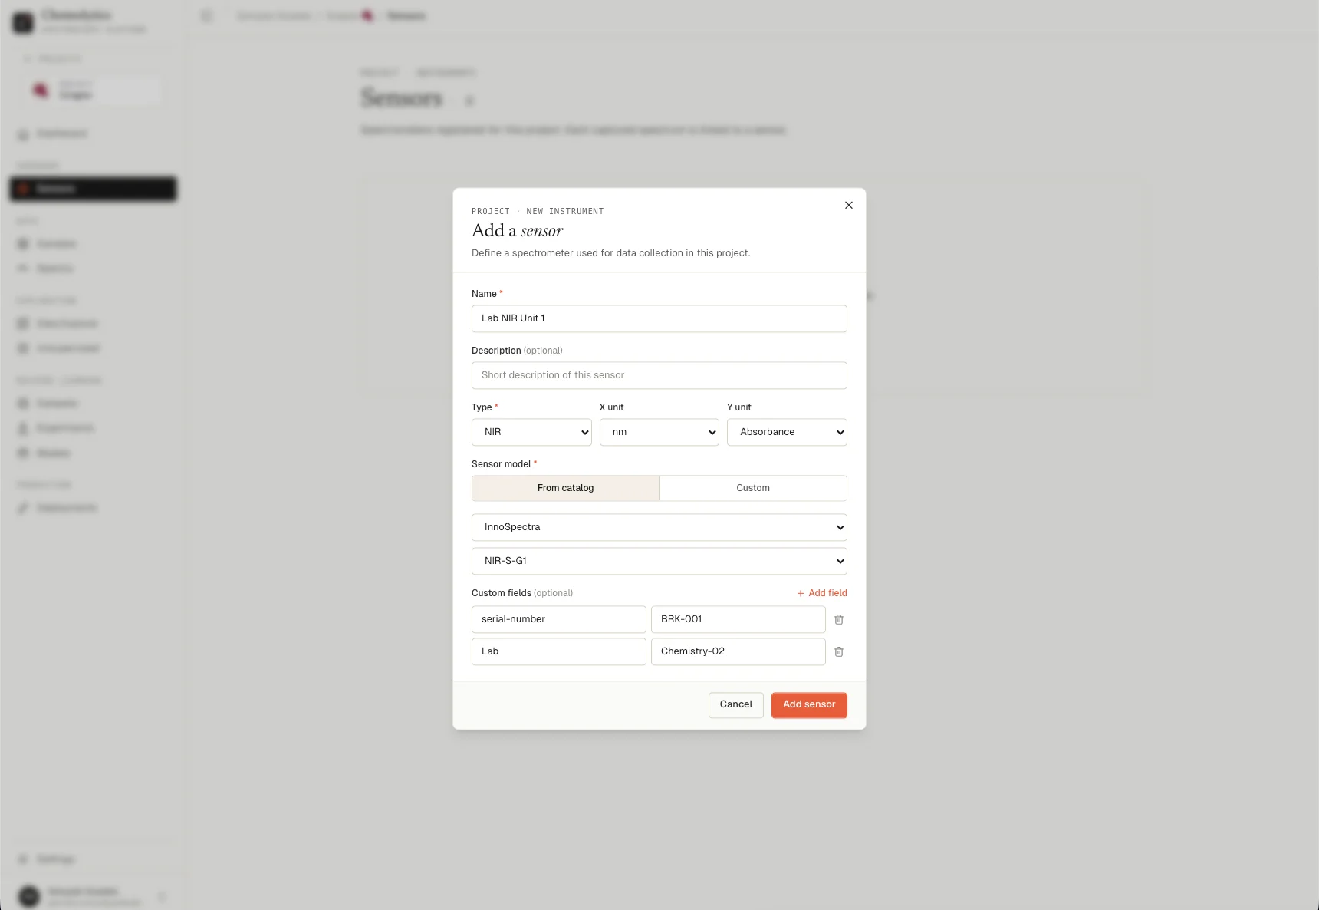Edit the Lab key field

[x=559, y=651]
